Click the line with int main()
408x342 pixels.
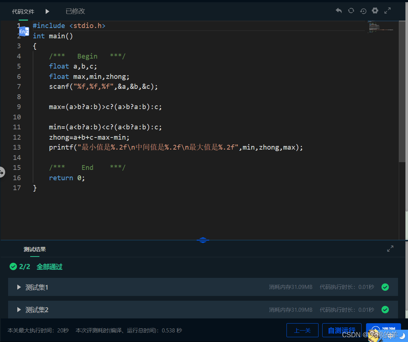[x=53, y=36]
